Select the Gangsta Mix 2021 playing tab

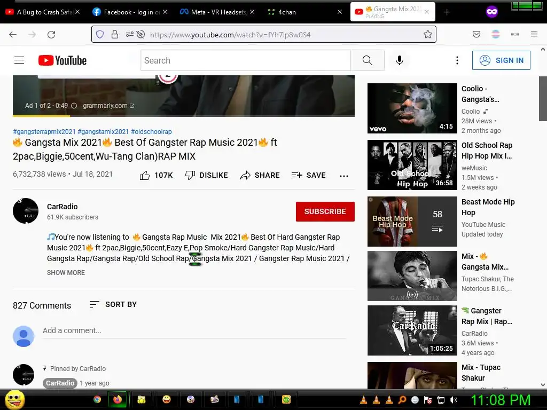(393, 12)
